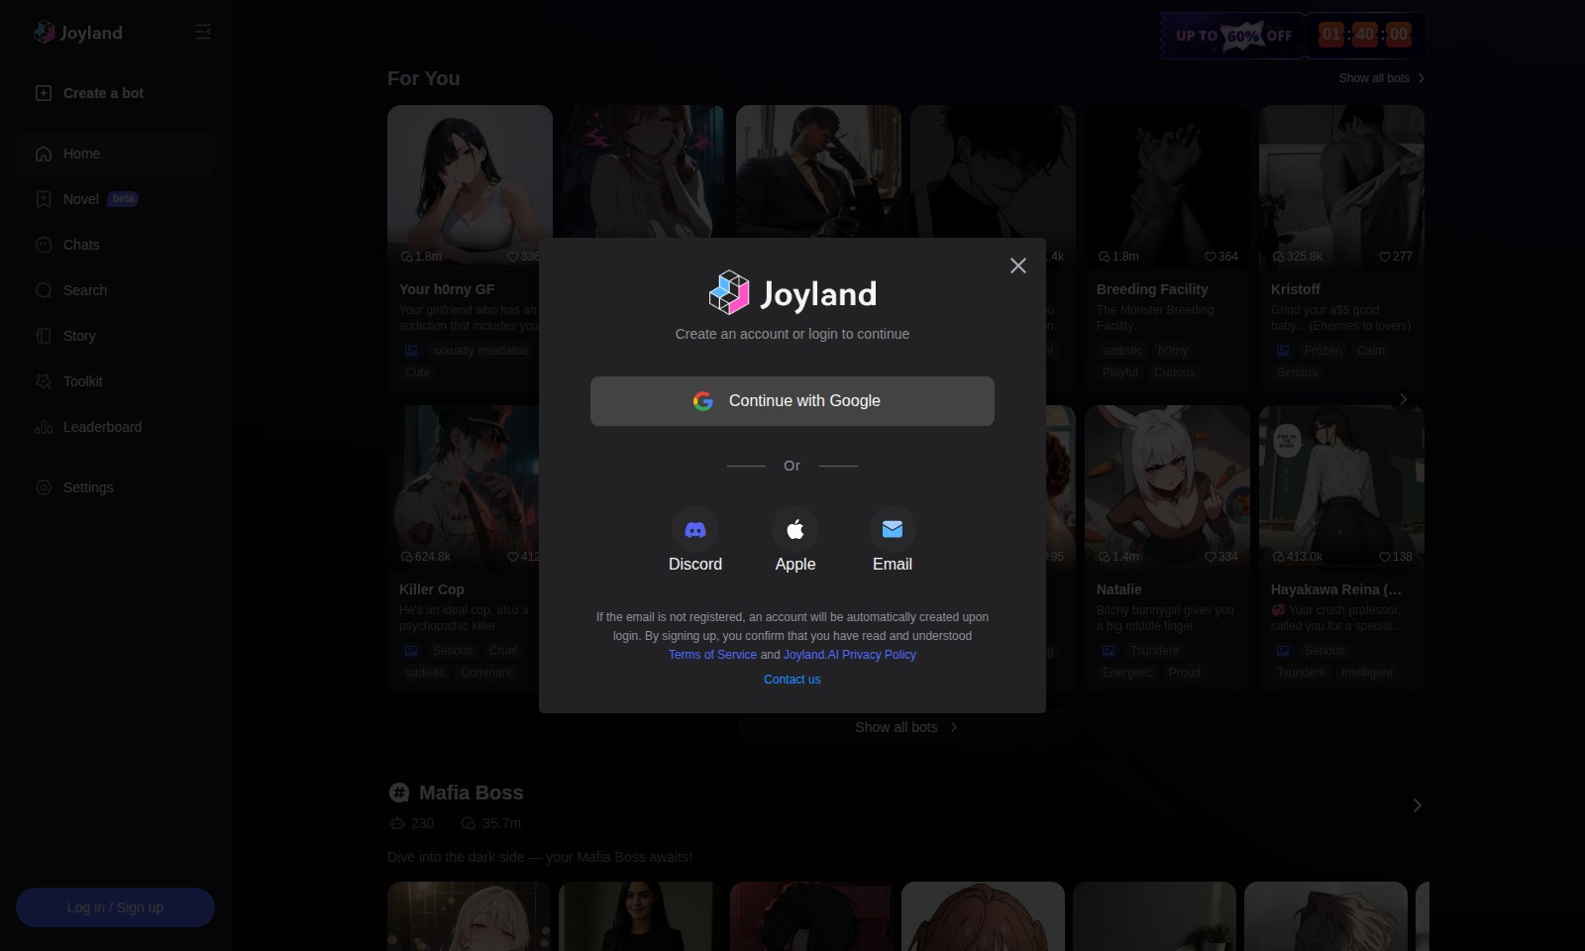Choose the Email login icon
The image size is (1585, 951).
tap(893, 530)
